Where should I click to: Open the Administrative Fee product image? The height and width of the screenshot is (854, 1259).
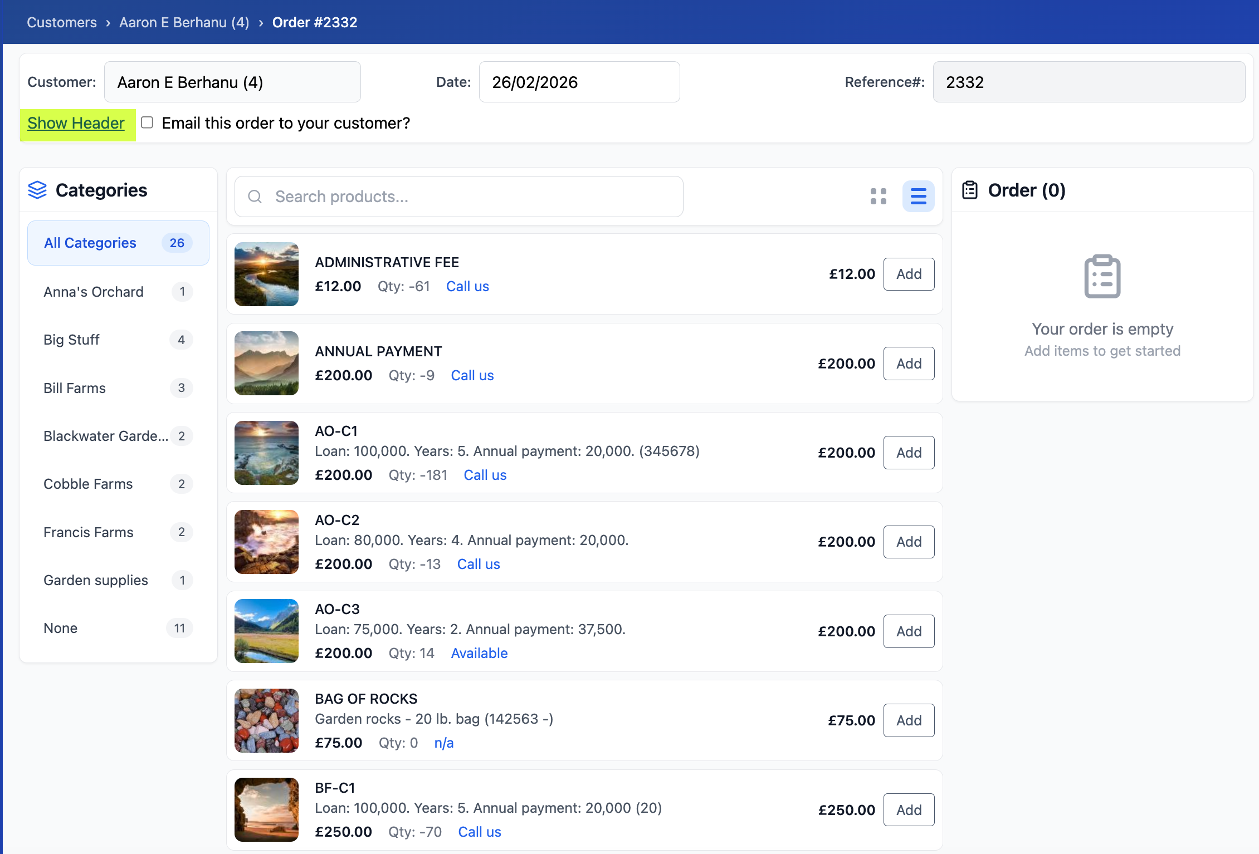click(266, 274)
